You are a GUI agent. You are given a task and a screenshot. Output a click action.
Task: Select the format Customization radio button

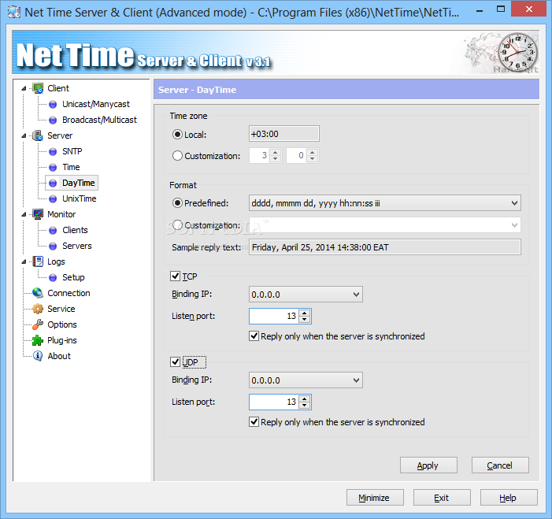[x=177, y=224]
